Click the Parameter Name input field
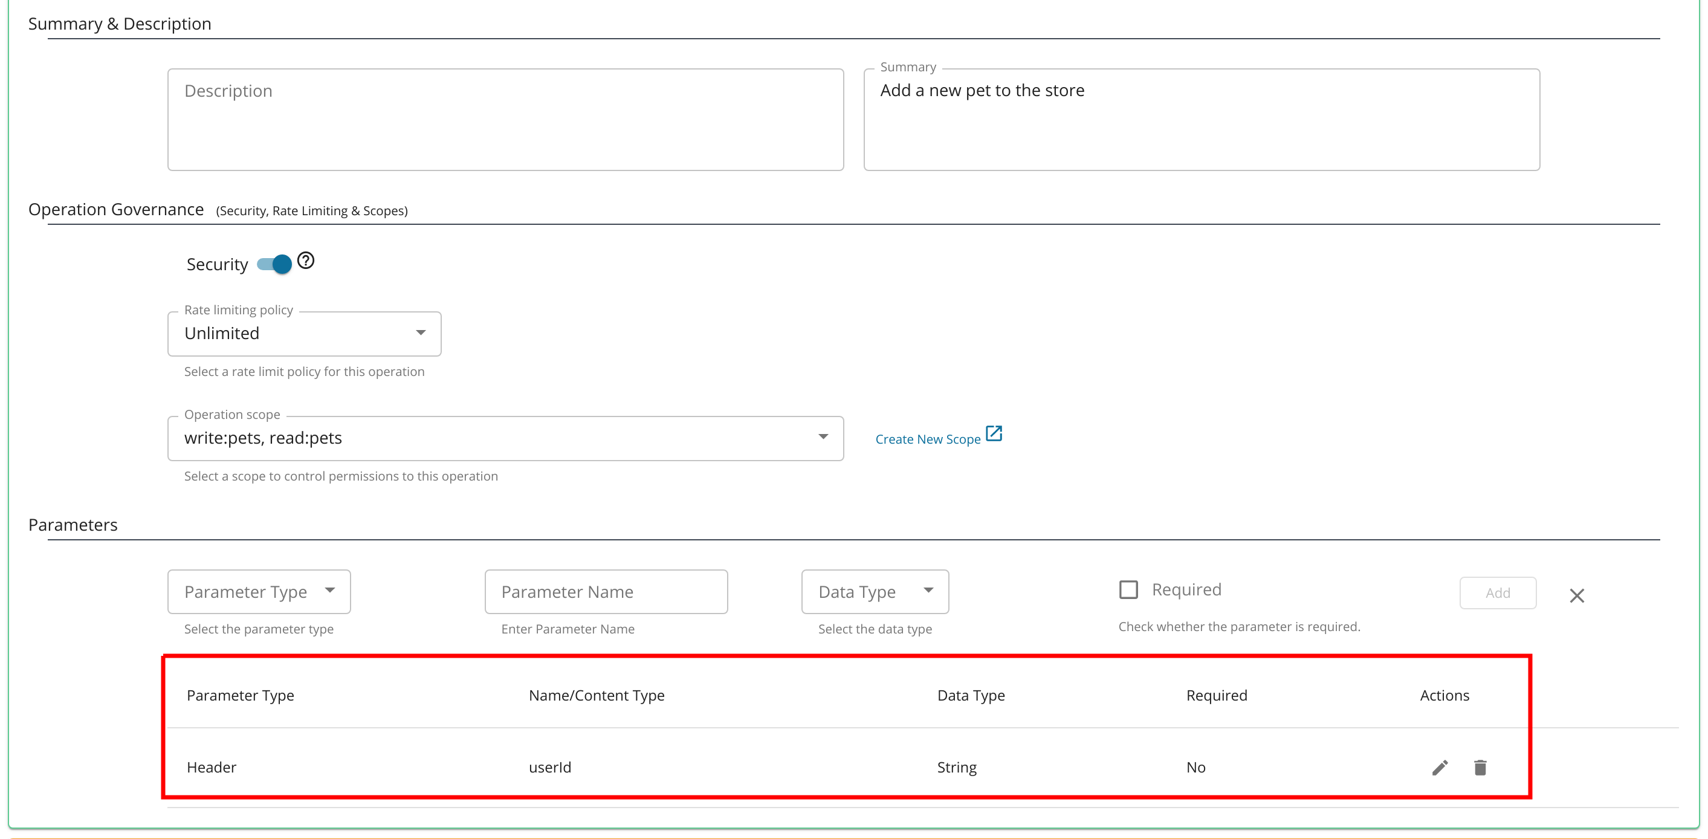1708x839 pixels. (606, 591)
